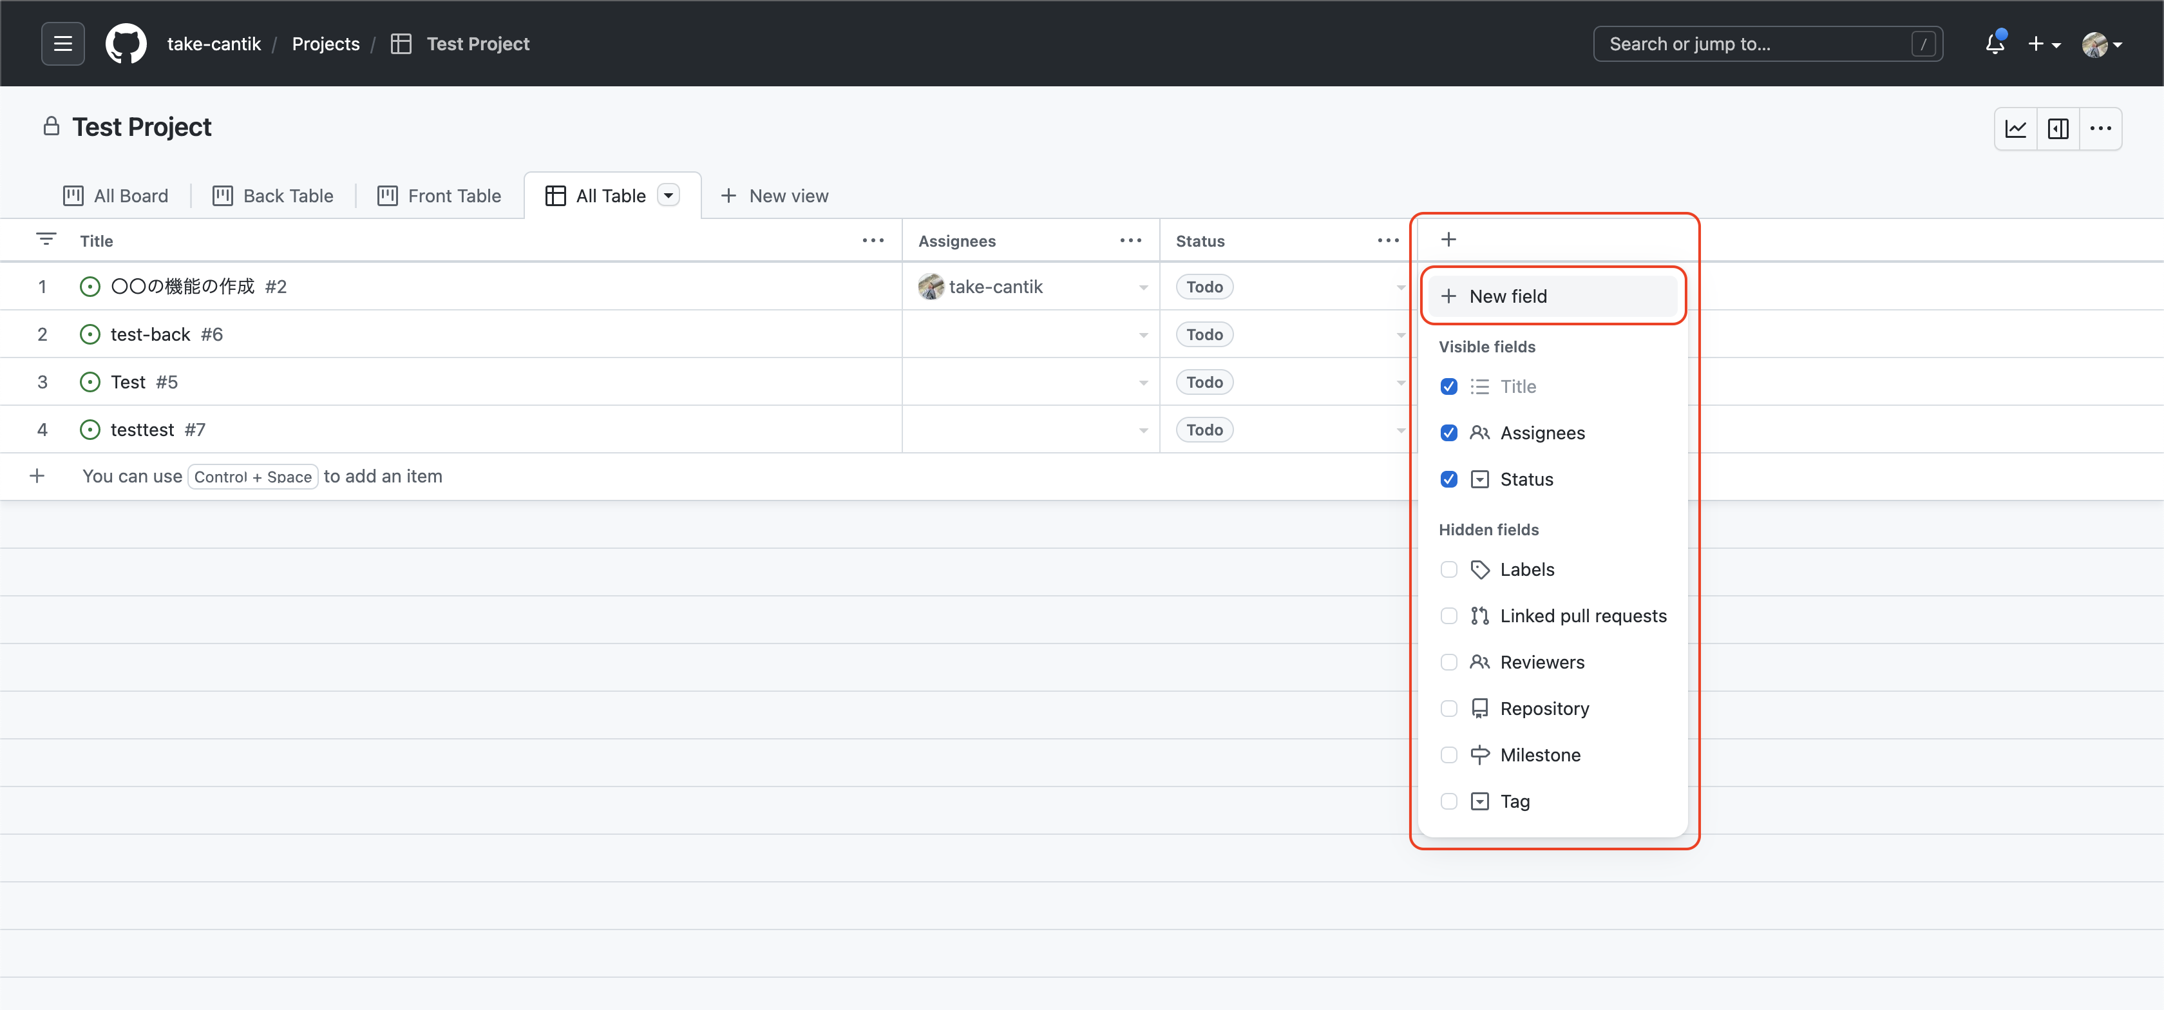Click the plus add-column icon
2164x1010 pixels.
point(1448,240)
